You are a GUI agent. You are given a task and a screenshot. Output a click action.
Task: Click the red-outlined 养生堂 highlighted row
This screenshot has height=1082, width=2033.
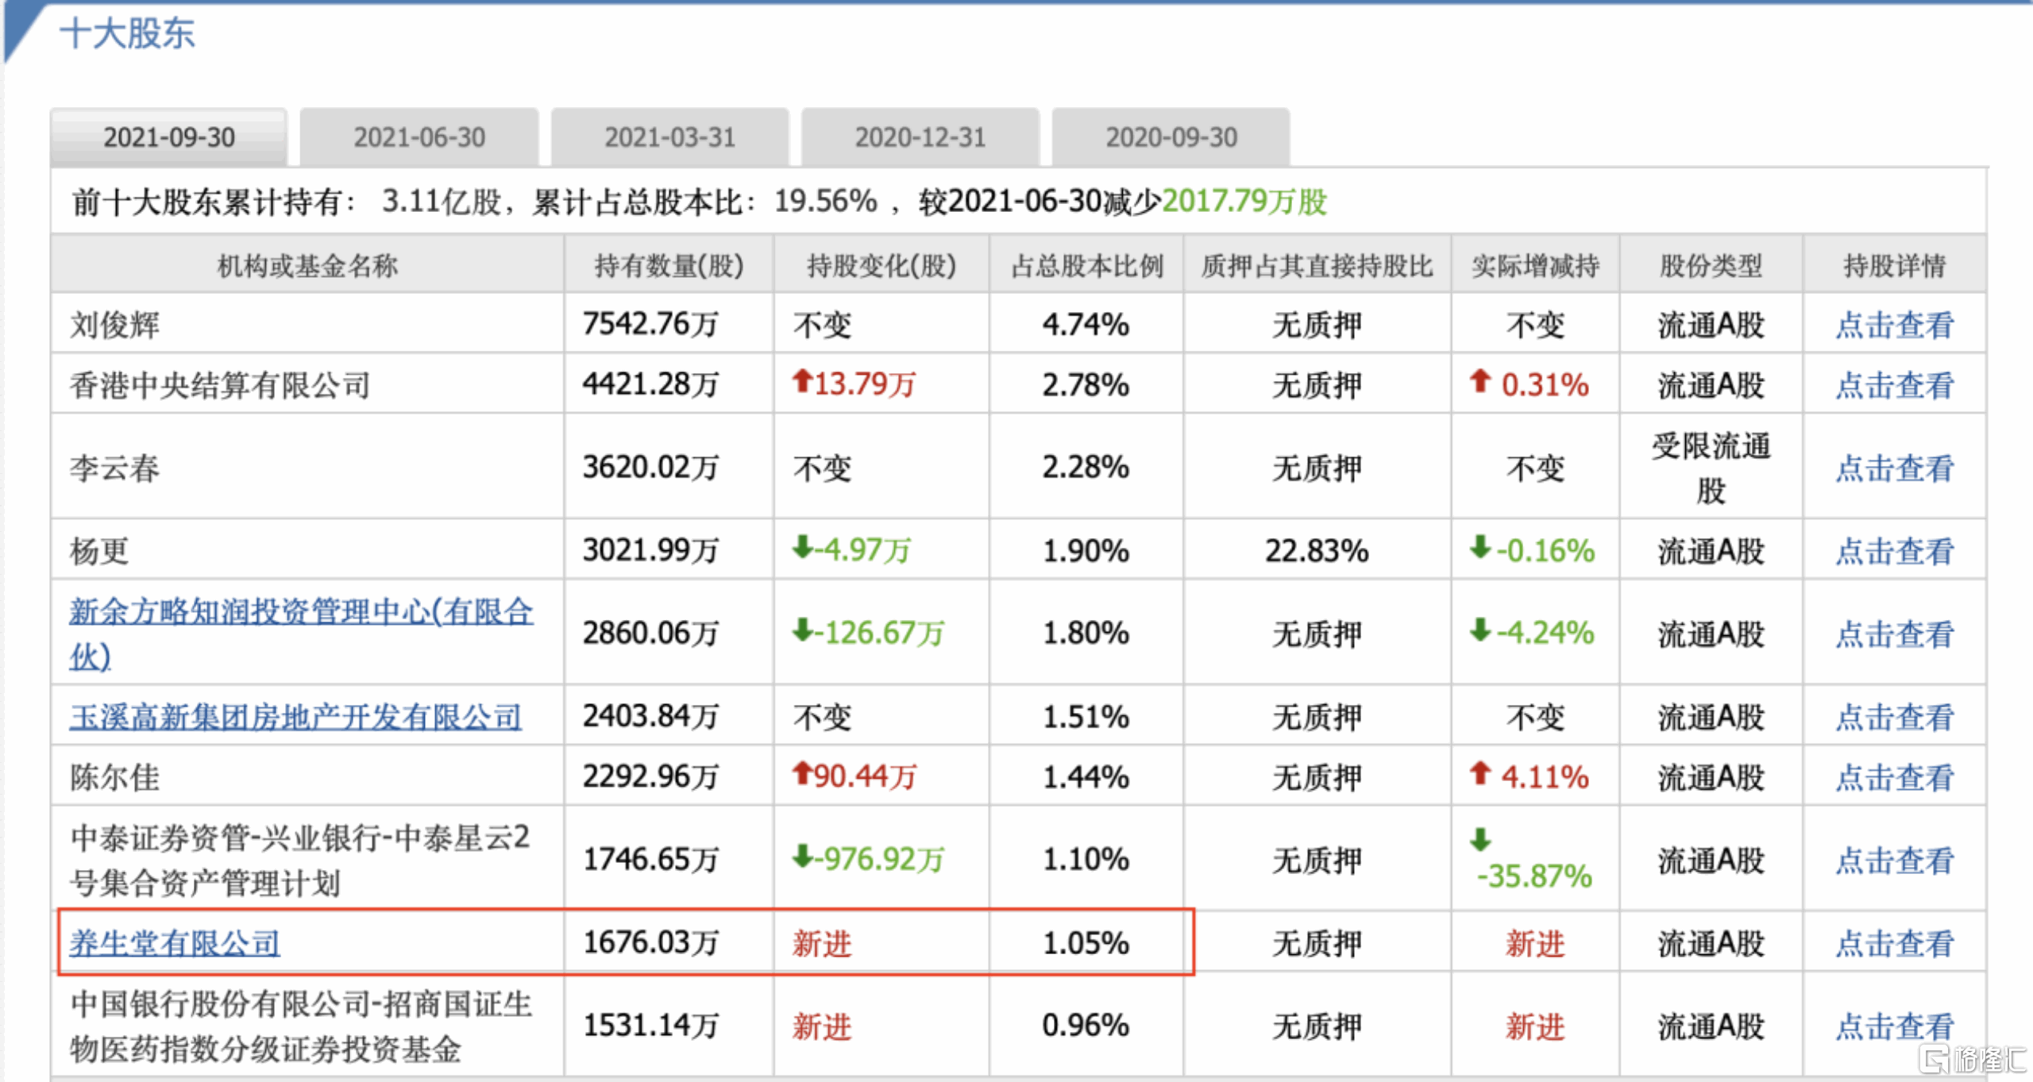tap(627, 943)
